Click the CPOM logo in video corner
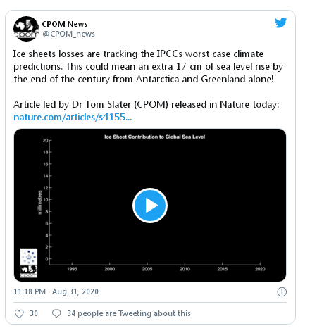 [29, 272]
